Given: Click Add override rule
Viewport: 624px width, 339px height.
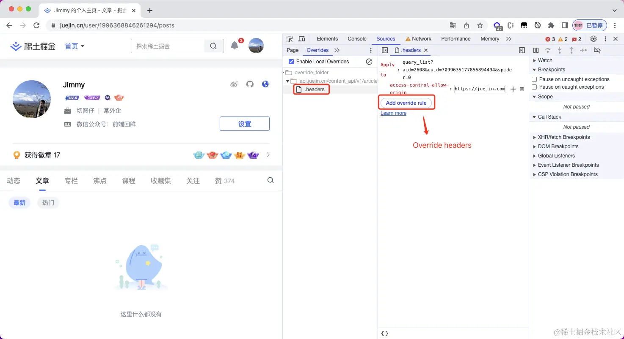Looking at the screenshot, I should [406, 103].
